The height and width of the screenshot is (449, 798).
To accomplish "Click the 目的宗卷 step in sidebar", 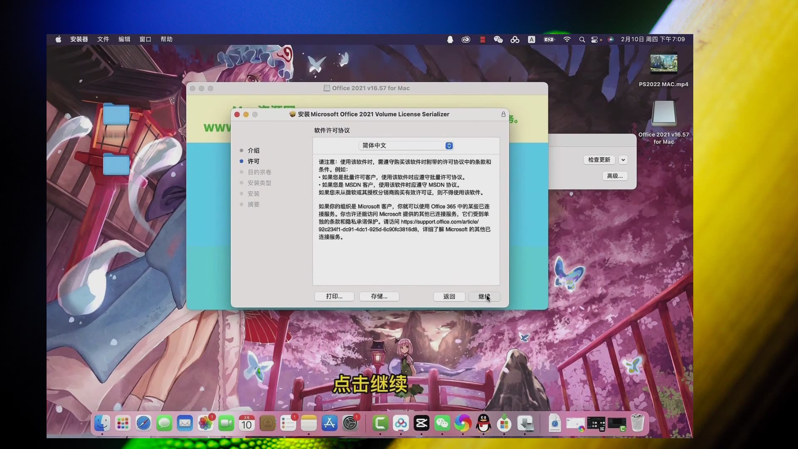I will pos(259,172).
